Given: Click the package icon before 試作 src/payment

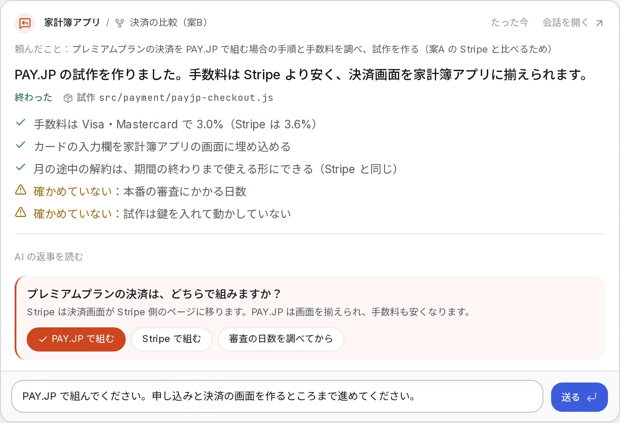Looking at the screenshot, I should tap(68, 98).
